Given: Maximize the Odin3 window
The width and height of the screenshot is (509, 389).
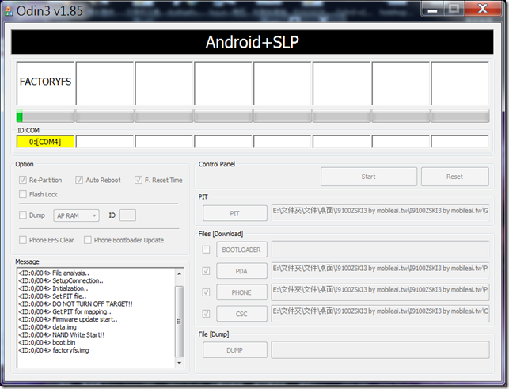Looking at the screenshot, I should click(454, 9).
